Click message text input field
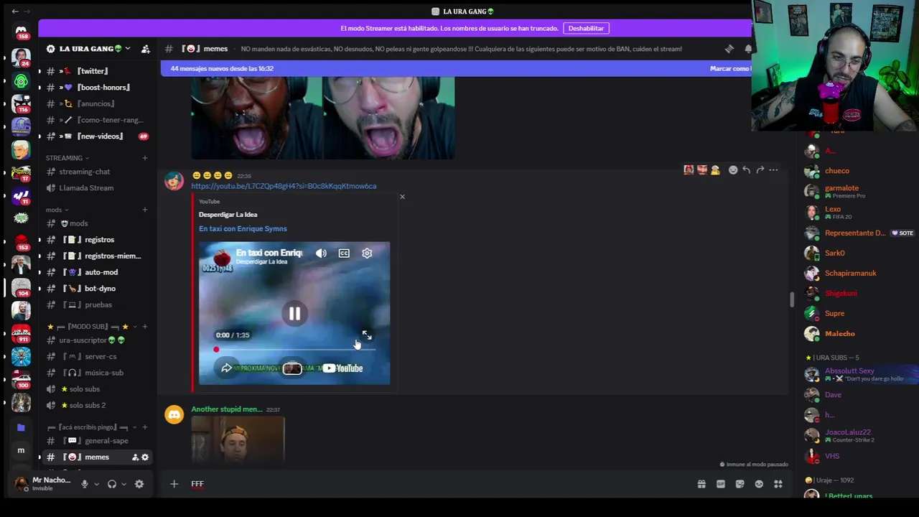This screenshot has width=919, height=517. [x=438, y=484]
